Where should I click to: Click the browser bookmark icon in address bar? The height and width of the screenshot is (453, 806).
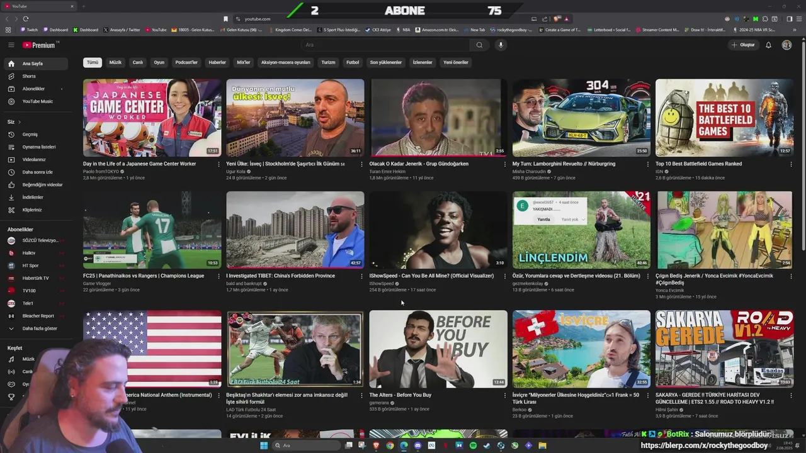tap(225, 19)
